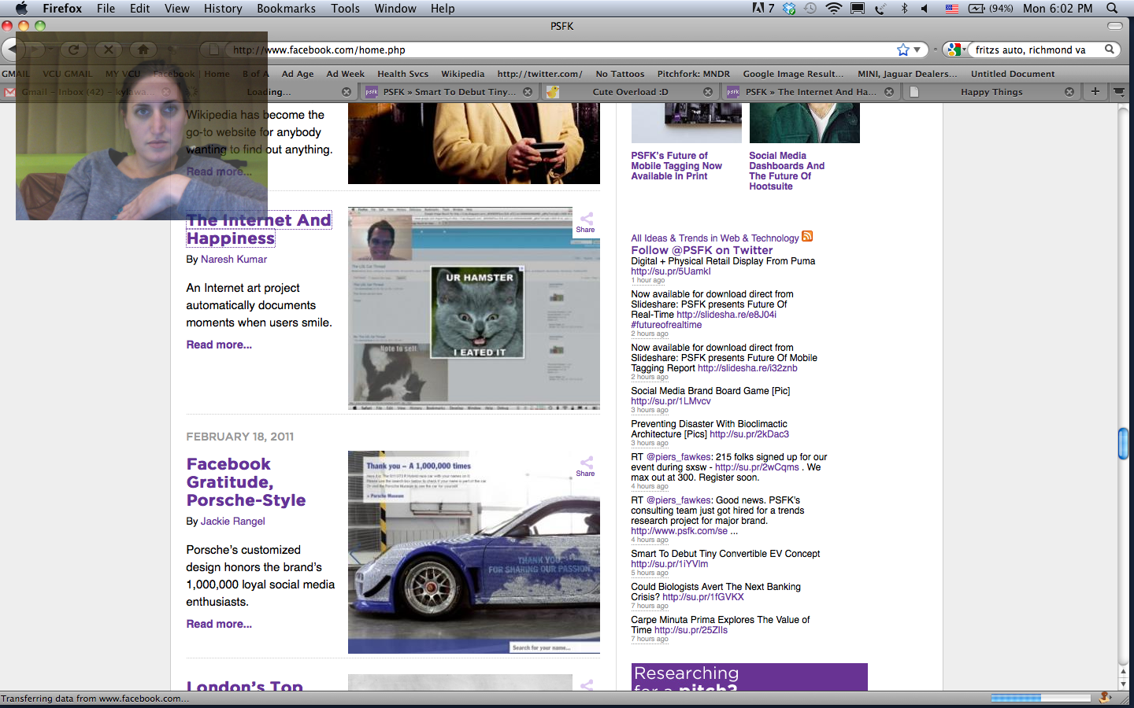1134x708 pixels.
Task: Click the Wikipedia bookmark in the bookmarks bar
Action: point(462,74)
